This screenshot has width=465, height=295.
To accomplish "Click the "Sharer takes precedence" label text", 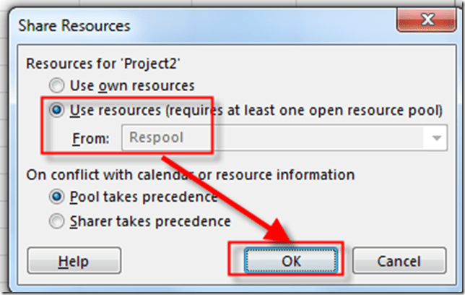I will [150, 221].
